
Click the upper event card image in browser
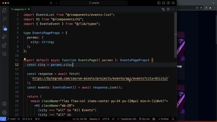(x=181, y=46)
